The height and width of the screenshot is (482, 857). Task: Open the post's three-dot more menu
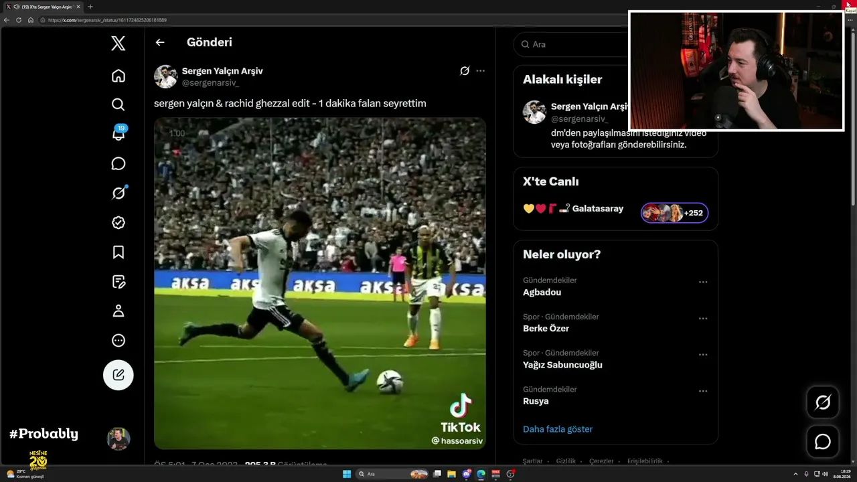point(480,70)
